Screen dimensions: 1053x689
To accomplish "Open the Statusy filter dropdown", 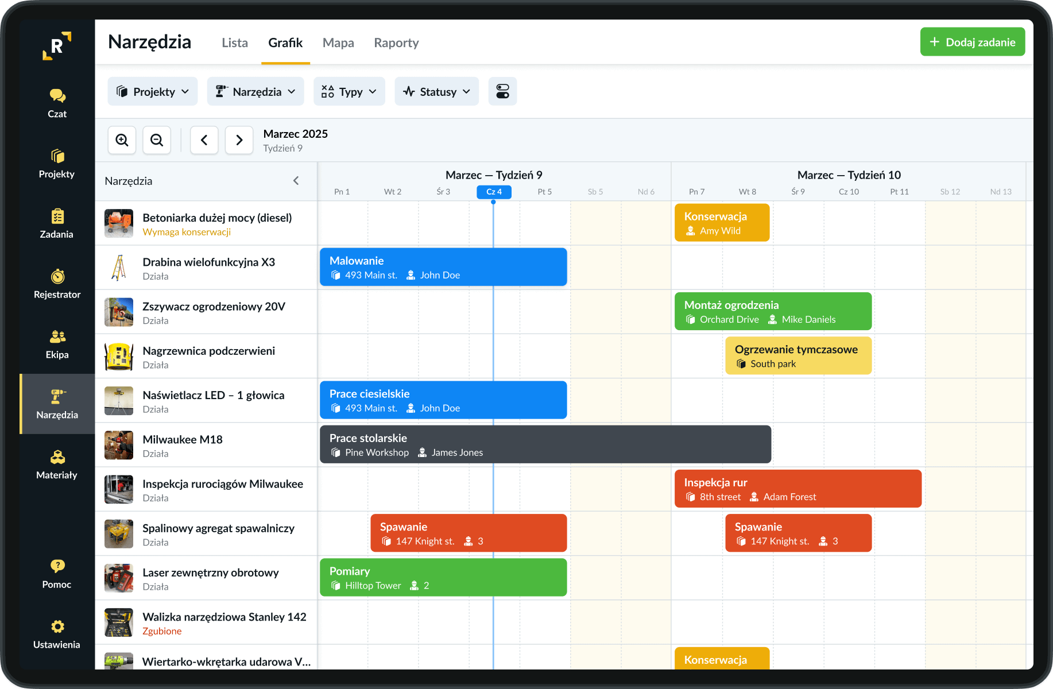I will point(437,91).
